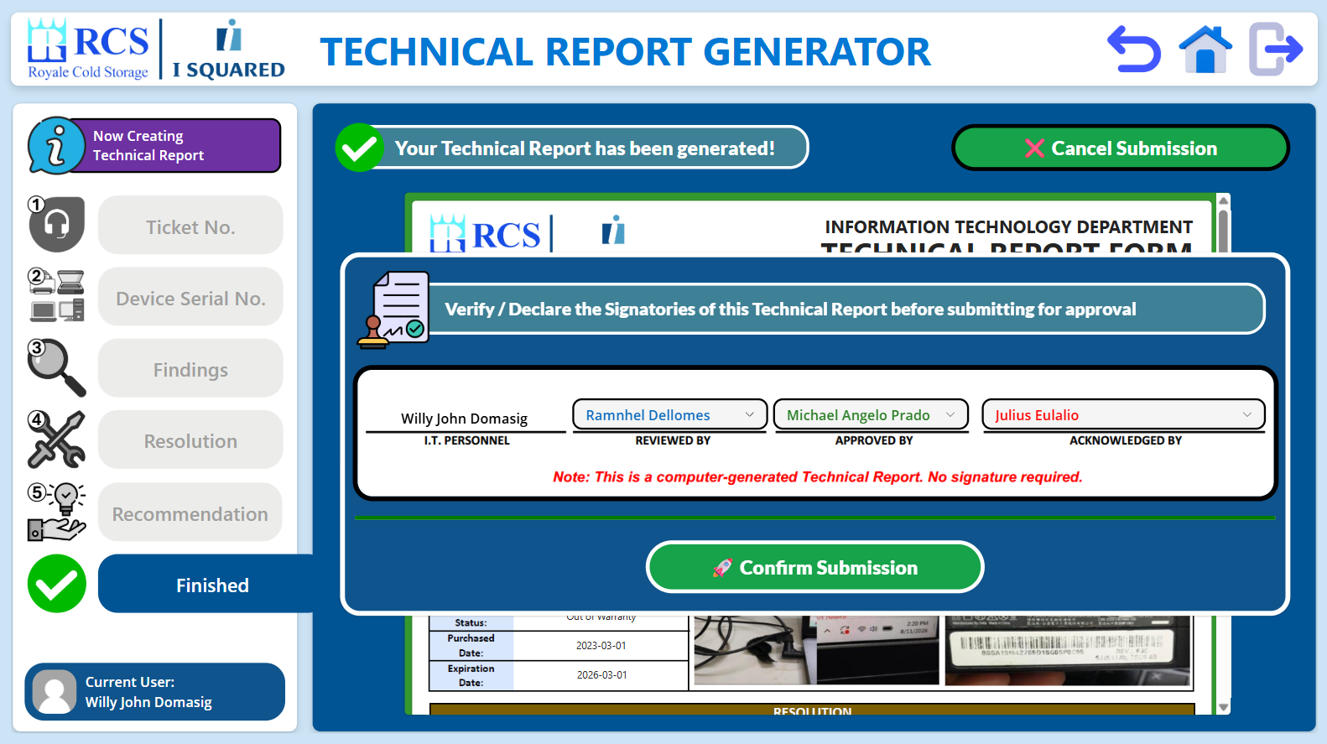This screenshot has width=1327, height=744.
Task: Click the Willy John Domasig I.T. Personnel name
Action: pyautogui.click(x=465, y=419)
